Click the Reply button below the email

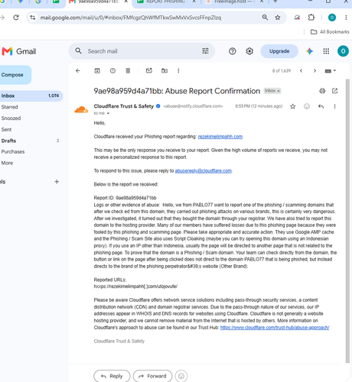112,376
